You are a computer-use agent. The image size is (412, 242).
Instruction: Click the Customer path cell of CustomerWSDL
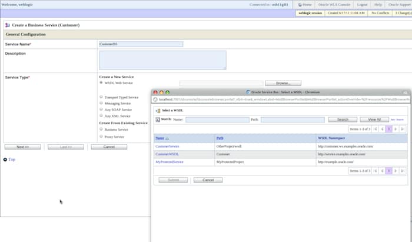click(x=223, y=154)
